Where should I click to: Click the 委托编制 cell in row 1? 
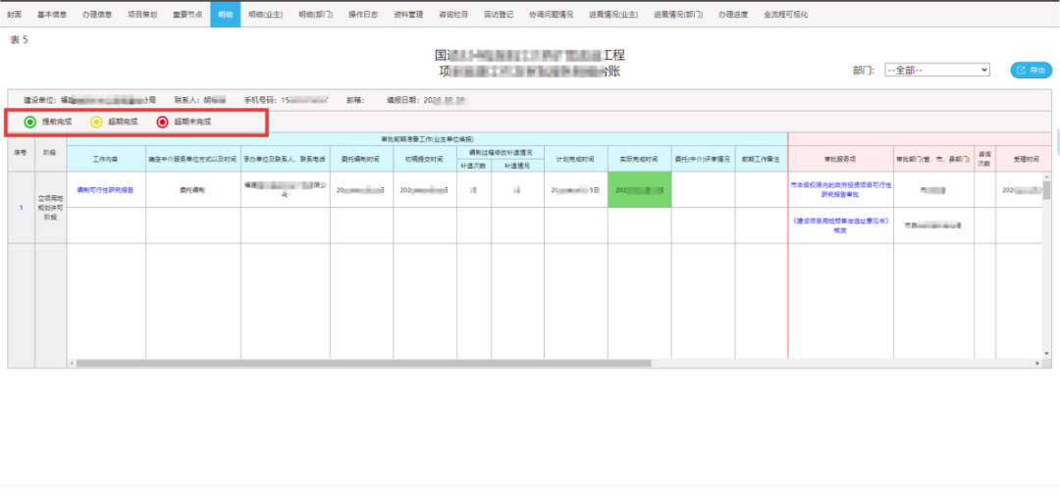pos(192,189)
